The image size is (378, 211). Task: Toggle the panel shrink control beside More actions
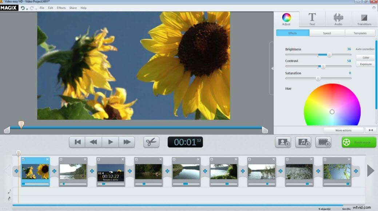(371, 130)
